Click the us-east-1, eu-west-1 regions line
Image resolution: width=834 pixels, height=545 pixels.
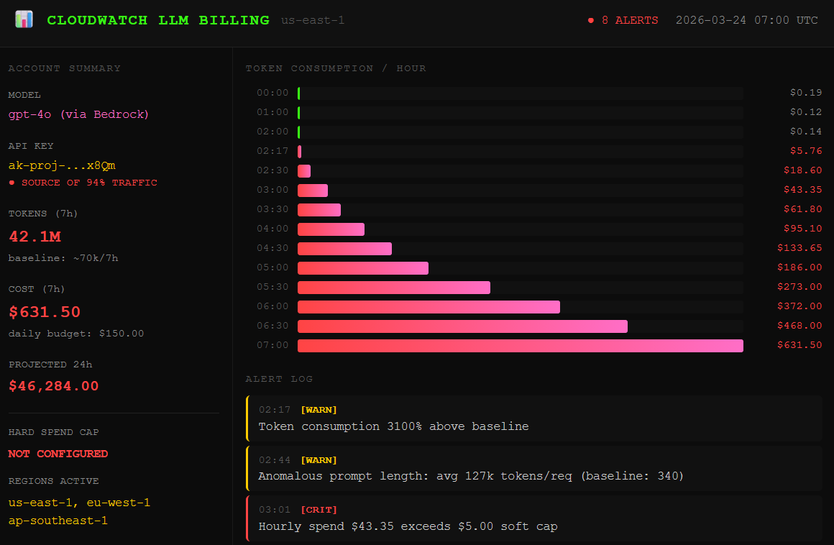(x=79, y=503)
